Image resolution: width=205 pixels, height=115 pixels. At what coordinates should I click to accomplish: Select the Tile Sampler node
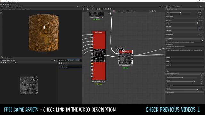pos(99,55)
